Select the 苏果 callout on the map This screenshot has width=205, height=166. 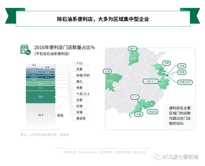(x=166, y=63)
